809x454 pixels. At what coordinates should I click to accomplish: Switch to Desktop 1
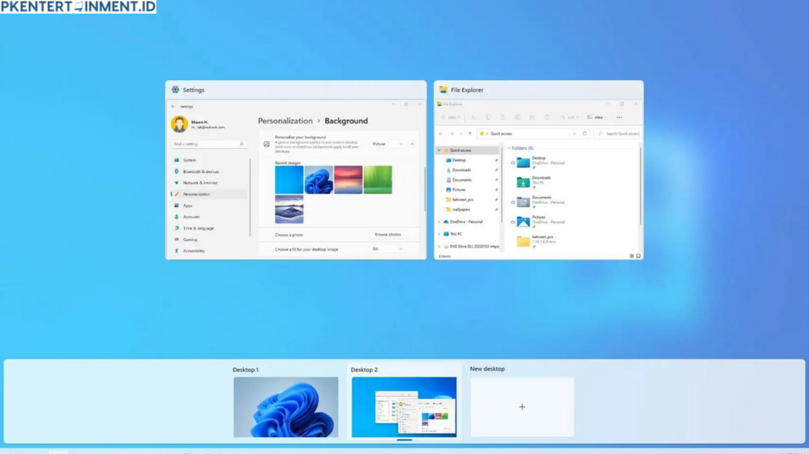286,407
